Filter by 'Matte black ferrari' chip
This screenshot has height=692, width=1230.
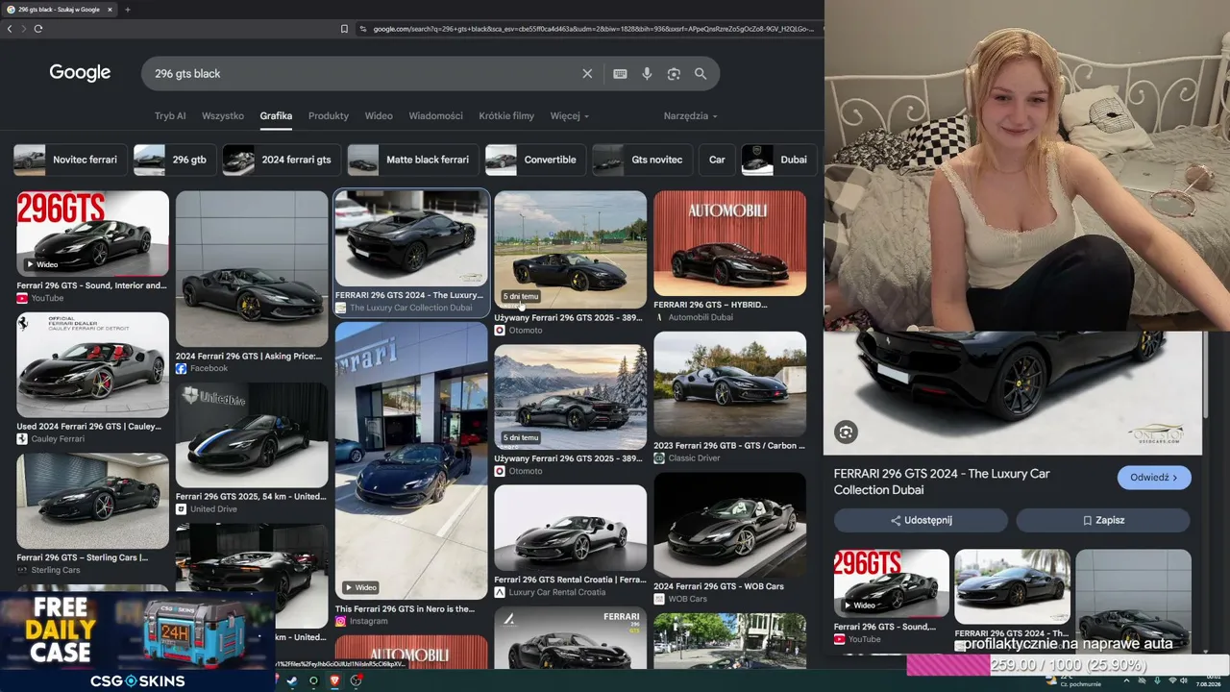coord(413,160)
